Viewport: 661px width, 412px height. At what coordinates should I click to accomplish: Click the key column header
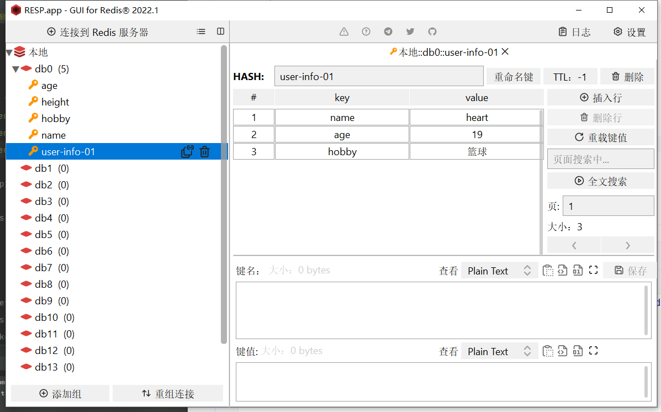(x=342, y=98)
